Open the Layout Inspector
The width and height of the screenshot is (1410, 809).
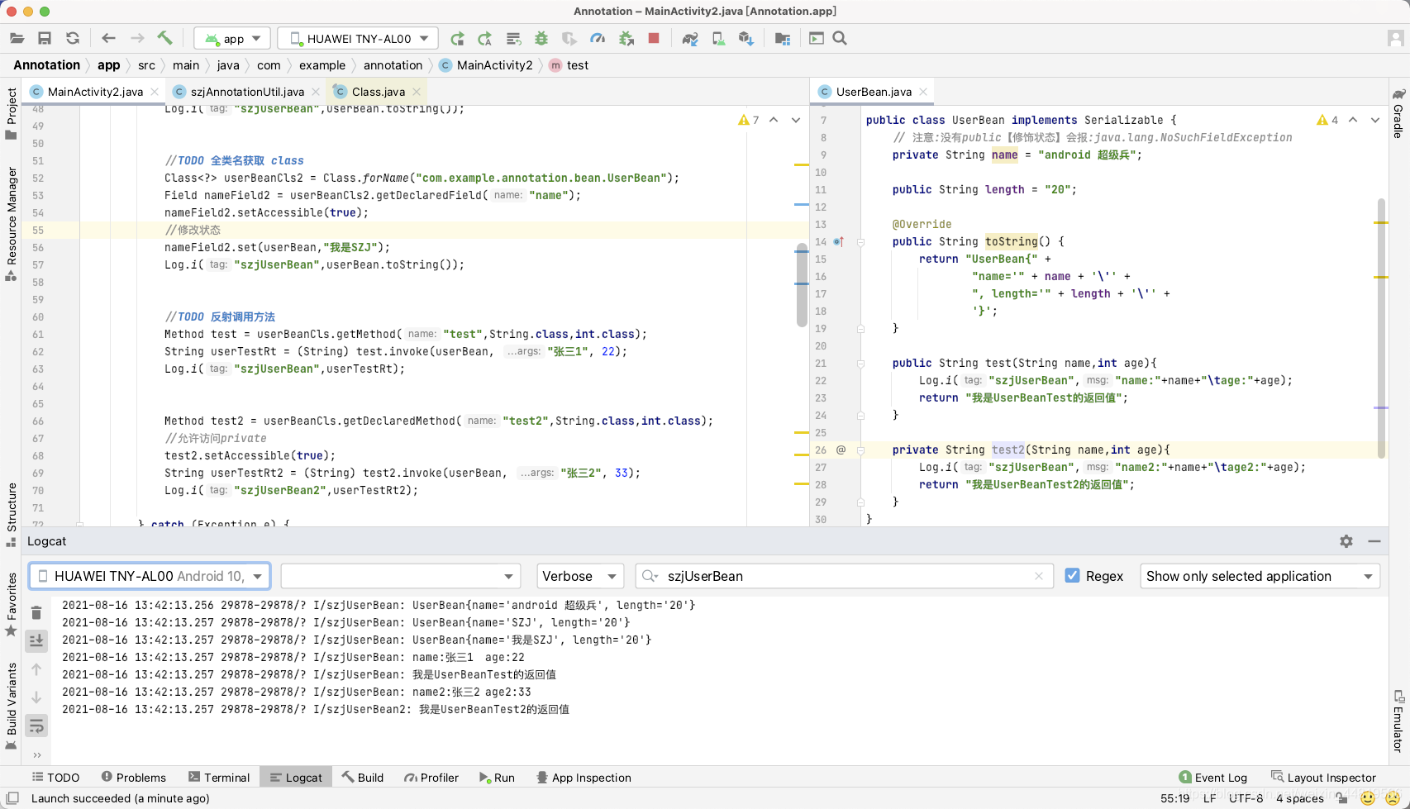tap(1323, 778)
